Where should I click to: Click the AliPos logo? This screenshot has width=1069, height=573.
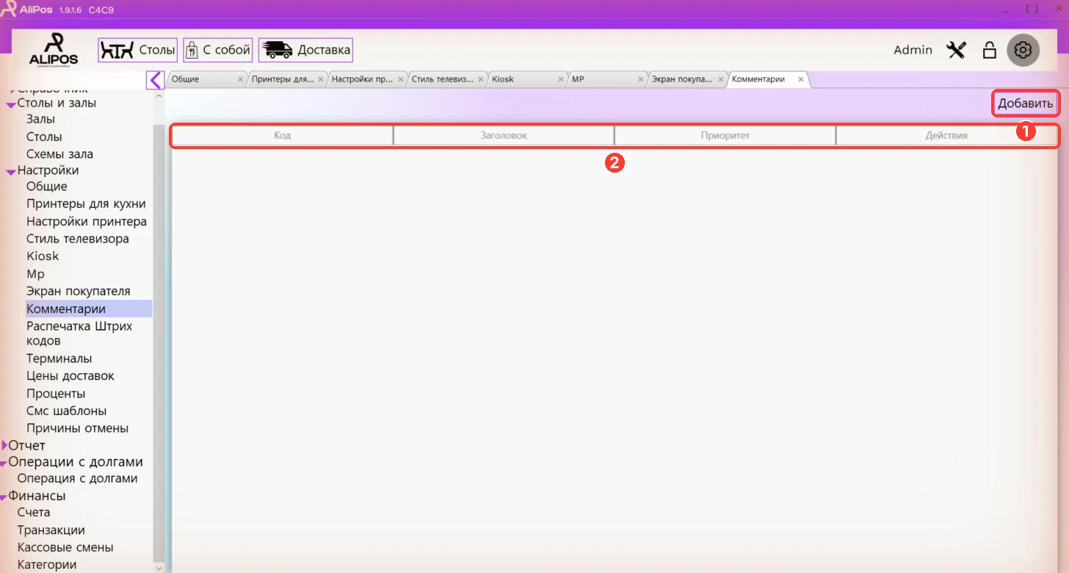point(54,48)
